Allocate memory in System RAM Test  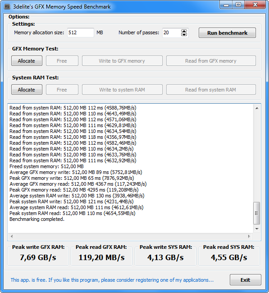point(27,90)
